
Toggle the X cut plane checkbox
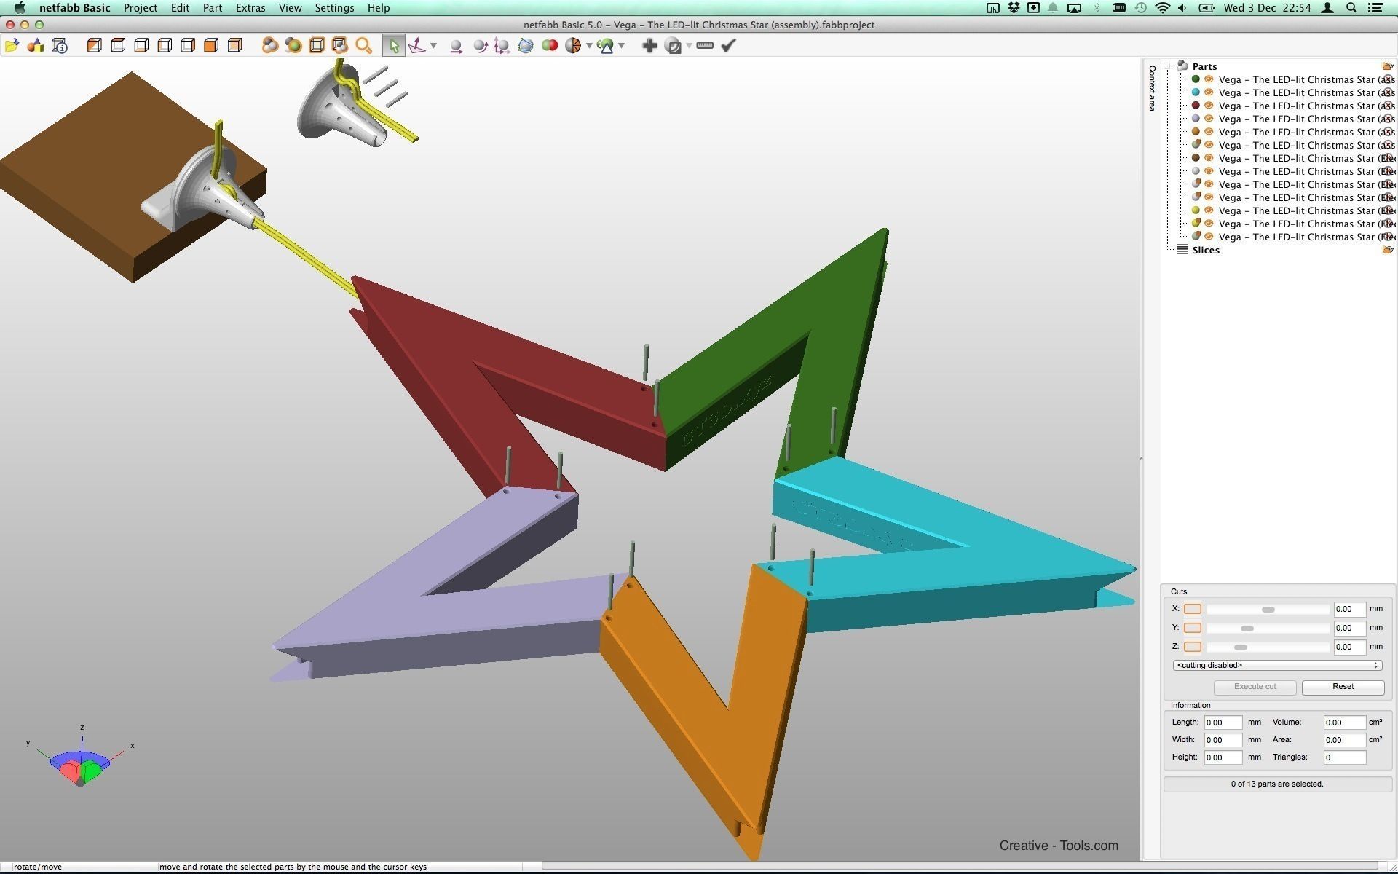pos(1192,609)
